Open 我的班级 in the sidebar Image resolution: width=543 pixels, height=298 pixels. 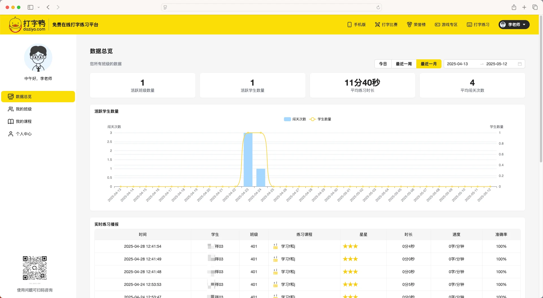24,109
